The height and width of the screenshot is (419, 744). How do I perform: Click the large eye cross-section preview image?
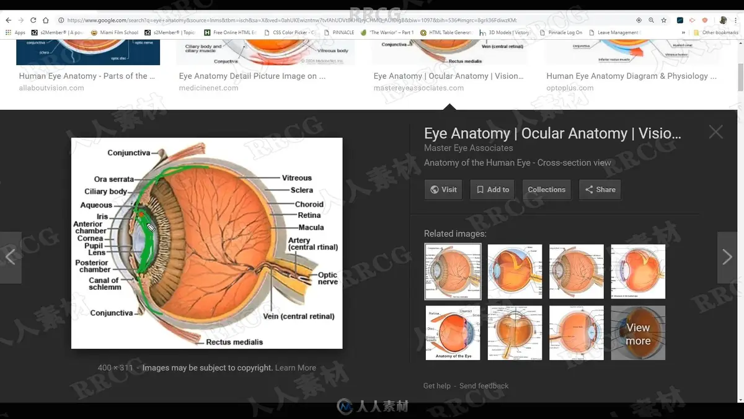206,243
